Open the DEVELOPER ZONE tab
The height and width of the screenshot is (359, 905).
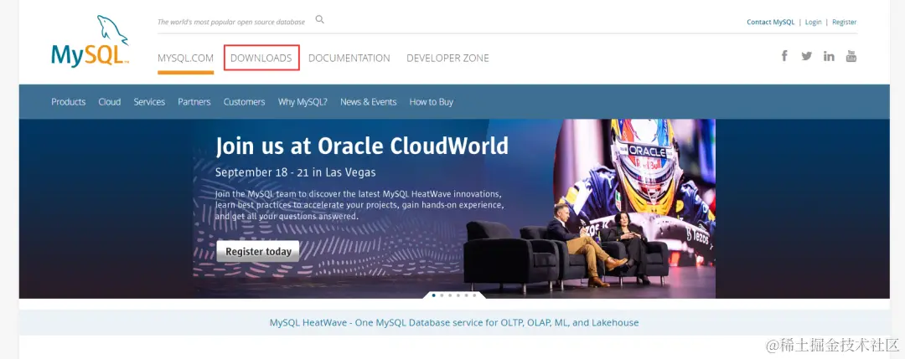447,59
